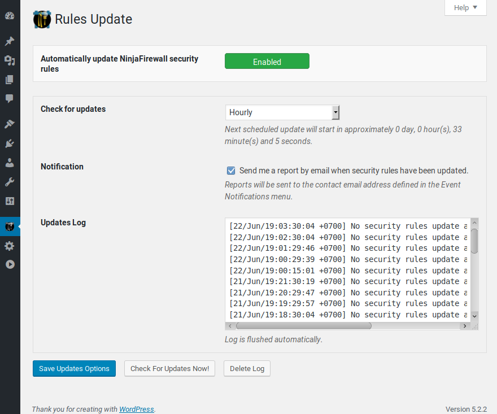Image resolution: width=497 pixels, height=414 pixels.
Task: Open Pages from the sidebar
Action: (x=10, y=80)
